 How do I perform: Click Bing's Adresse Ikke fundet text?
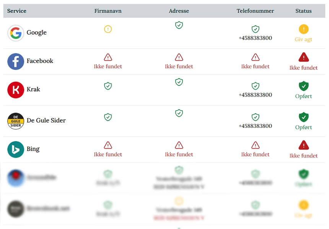[179, 155]
